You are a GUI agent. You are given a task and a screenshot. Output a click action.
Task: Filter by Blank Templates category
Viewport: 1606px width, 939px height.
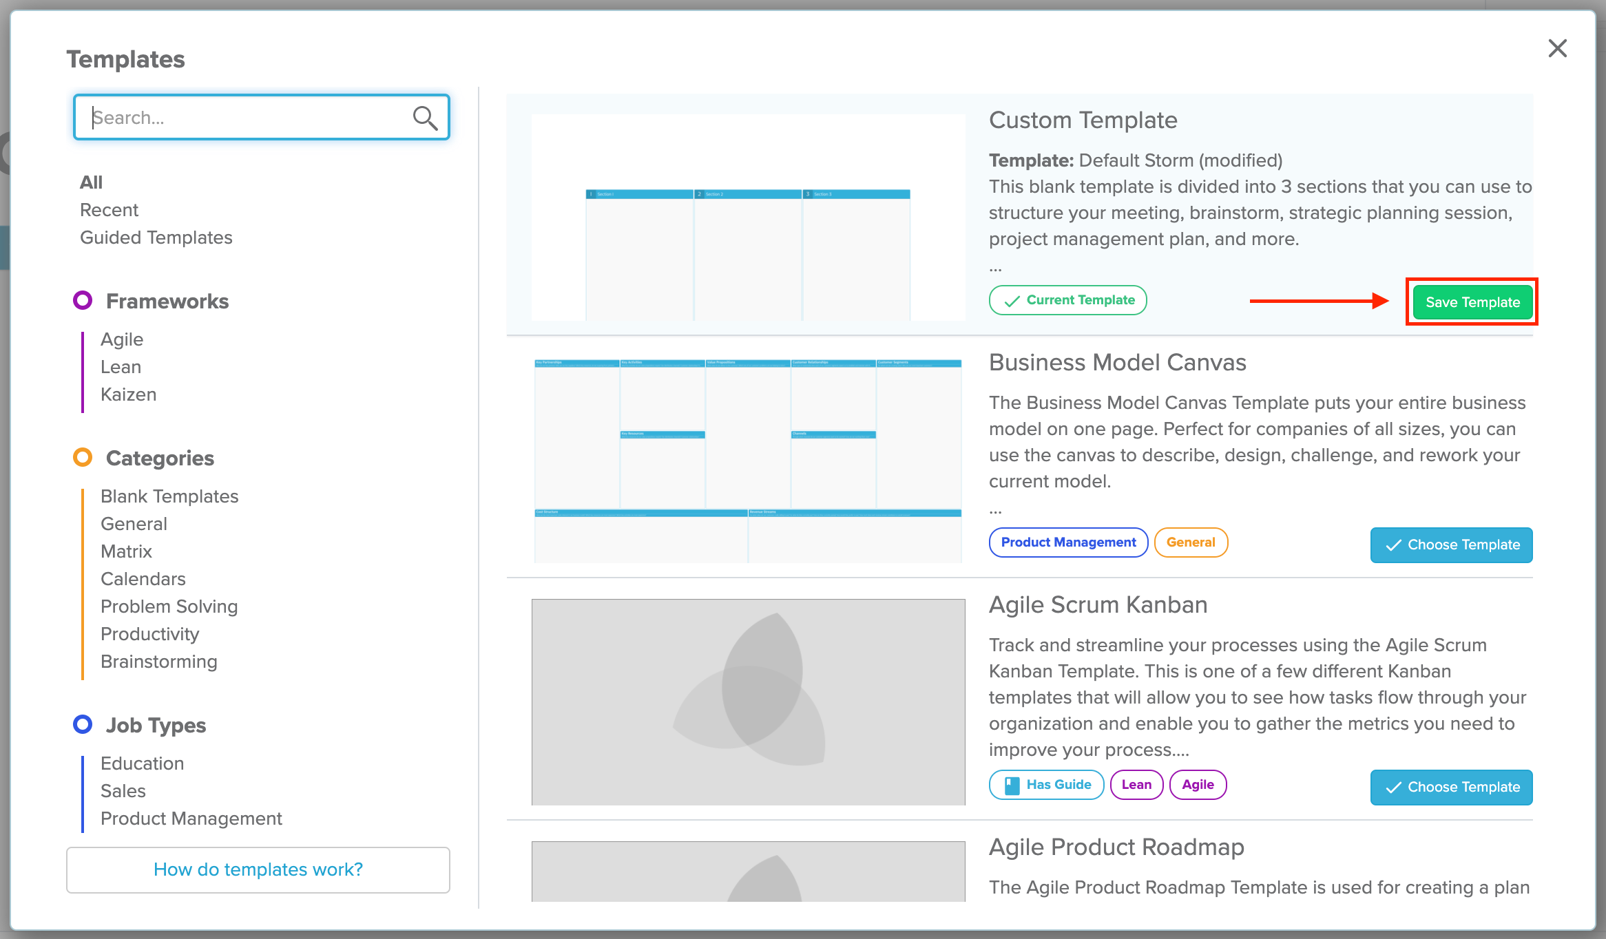(x=169, y=496)
